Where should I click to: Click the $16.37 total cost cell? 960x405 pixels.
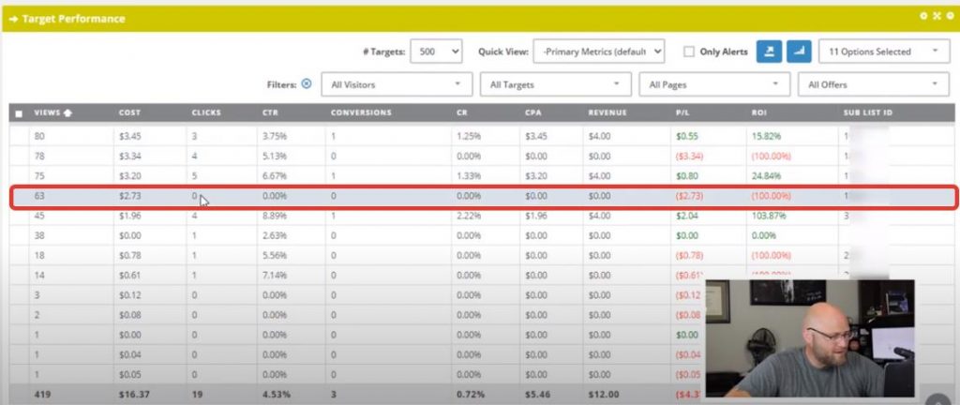click(x=134, y=395)
